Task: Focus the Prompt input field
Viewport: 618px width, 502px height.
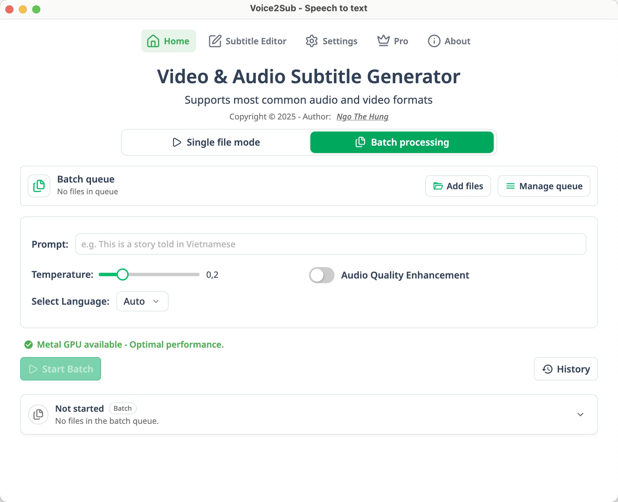Action: tap(331, 244)
